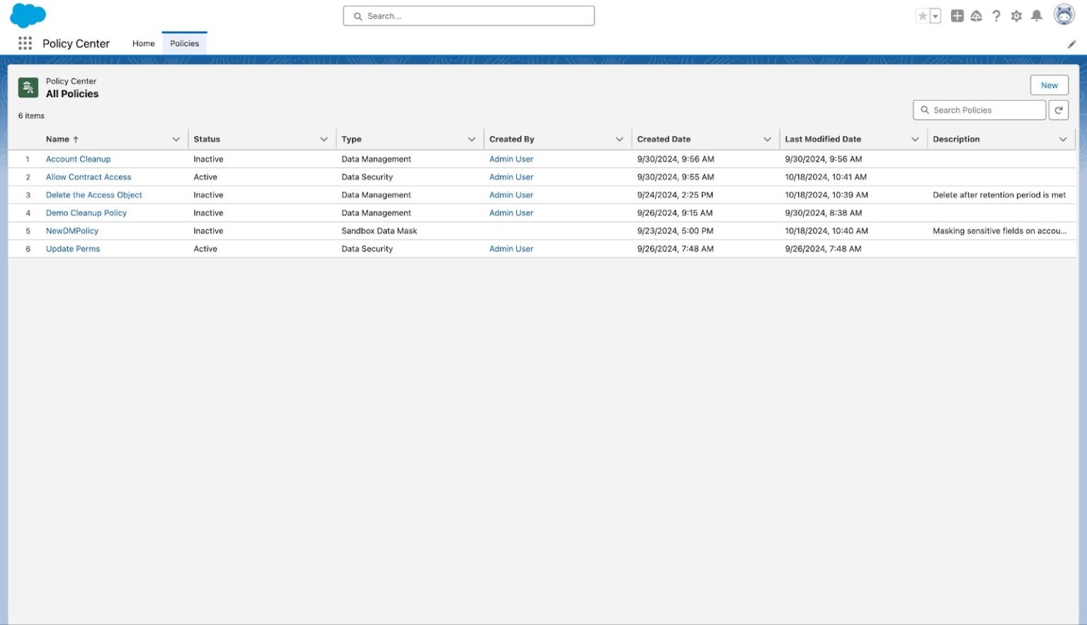The width and height of the screenshot is (1087, 625).
Task: Refresh the policy list
Action: pyautogui.click(x=1058, y=110)
